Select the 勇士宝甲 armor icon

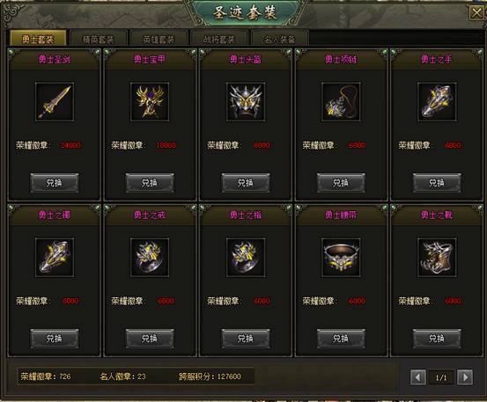click(150, 102)
